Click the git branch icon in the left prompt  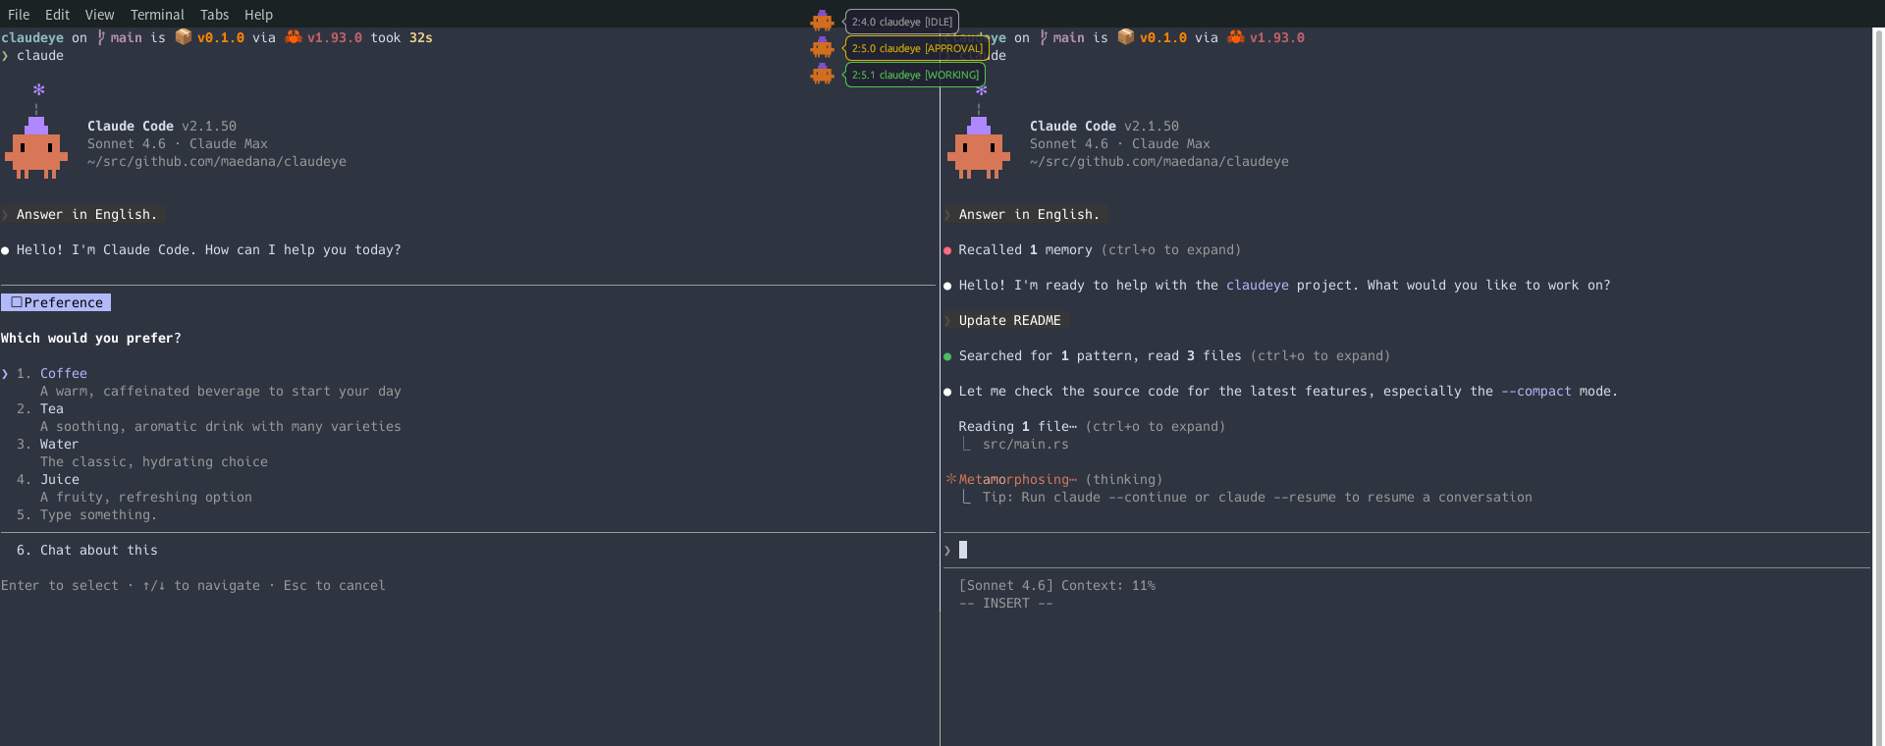(101, 37)
